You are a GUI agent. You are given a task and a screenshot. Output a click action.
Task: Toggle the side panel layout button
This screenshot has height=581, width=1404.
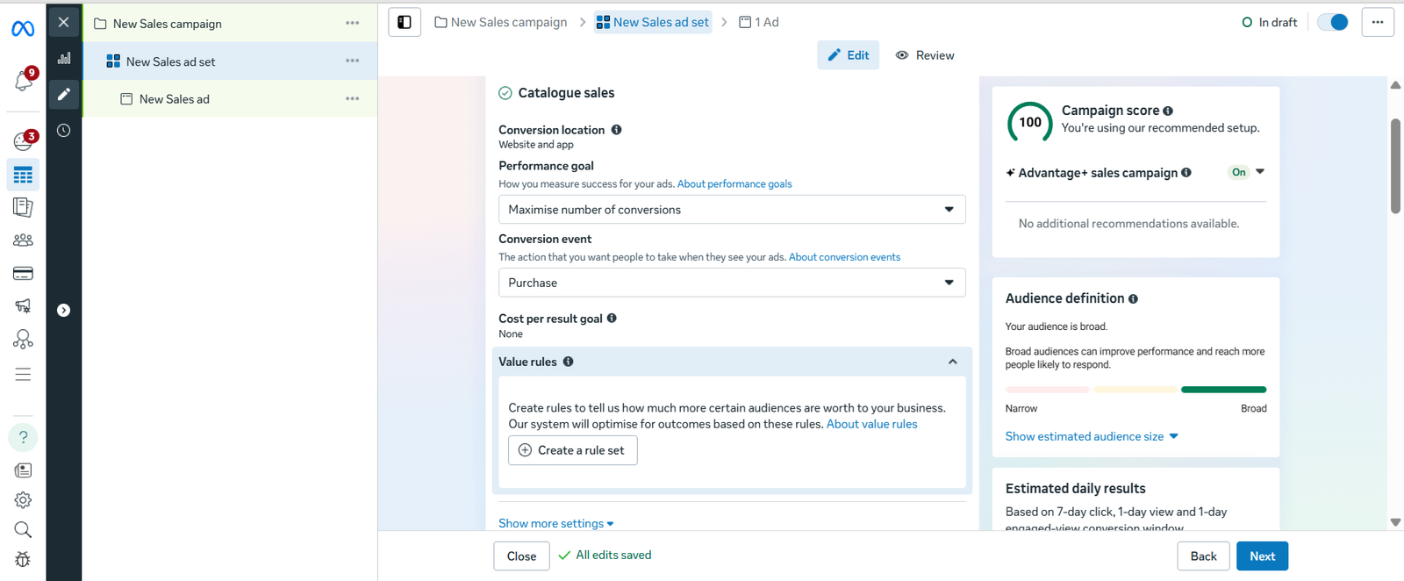point(405,23)
